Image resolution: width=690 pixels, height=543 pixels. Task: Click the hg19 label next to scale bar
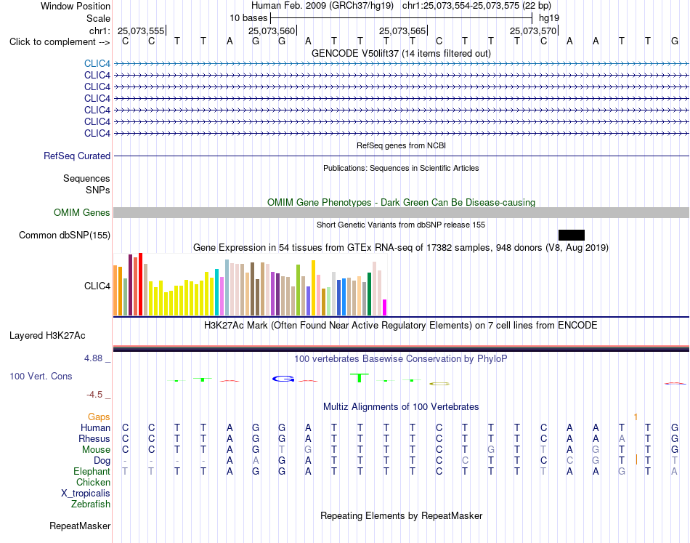[549, 18]
